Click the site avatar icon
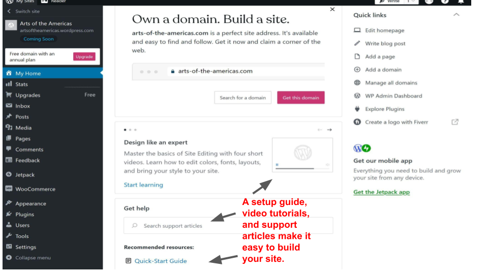Screen dimensions: 488x274 coord(11,25)
